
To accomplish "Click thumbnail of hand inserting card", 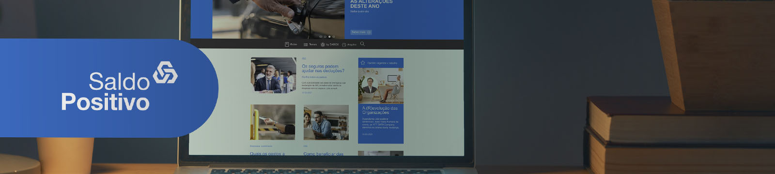I will pos(273,123).
